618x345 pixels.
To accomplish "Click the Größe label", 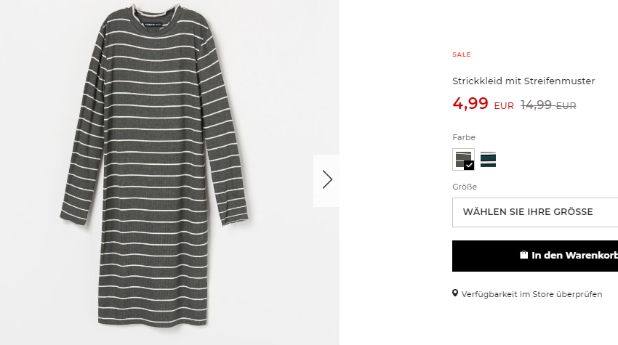I will pos(465,187).
